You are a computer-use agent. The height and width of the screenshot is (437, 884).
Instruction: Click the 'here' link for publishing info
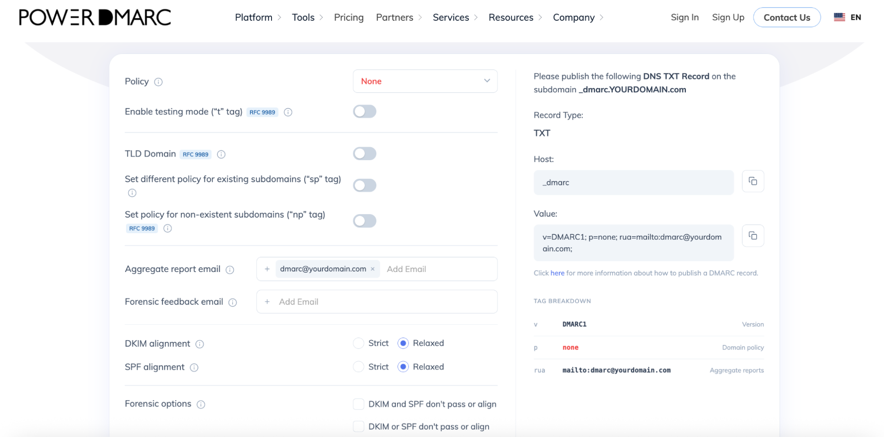coord(557,273)
